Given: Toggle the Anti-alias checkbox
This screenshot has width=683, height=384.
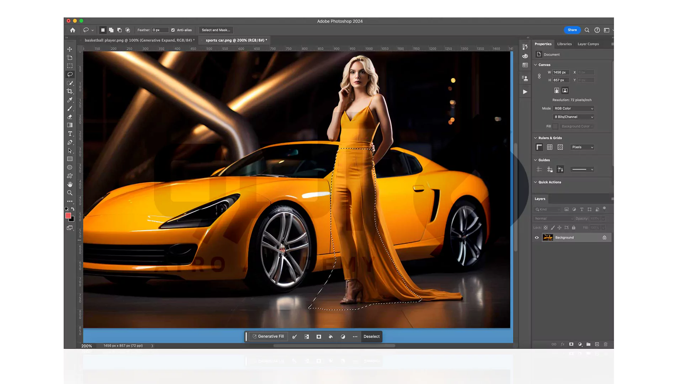Looking at the screenshot, I should 173,30.
